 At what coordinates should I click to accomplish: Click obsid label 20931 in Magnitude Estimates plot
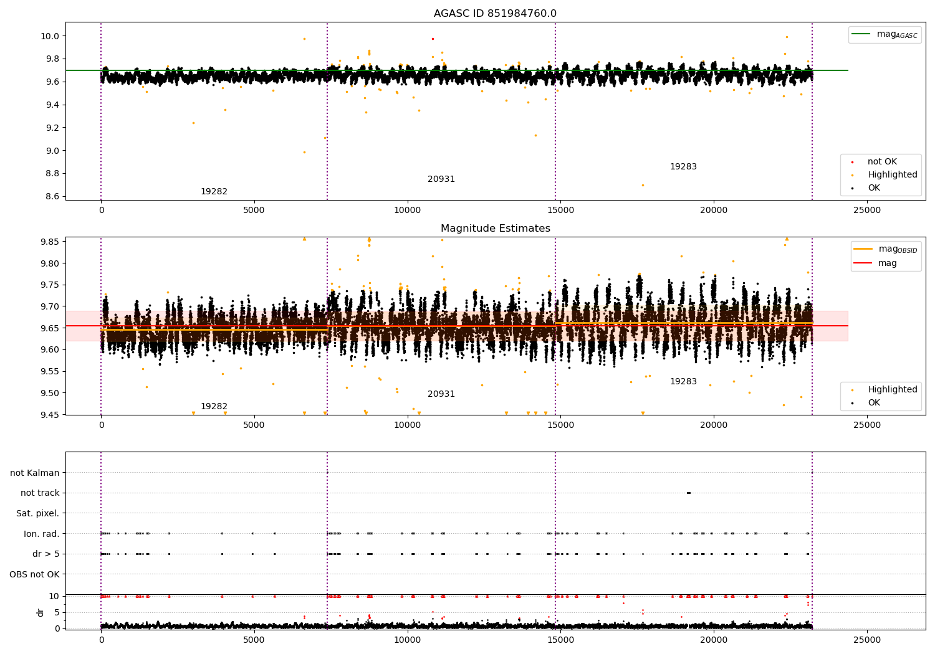point(441,394)
